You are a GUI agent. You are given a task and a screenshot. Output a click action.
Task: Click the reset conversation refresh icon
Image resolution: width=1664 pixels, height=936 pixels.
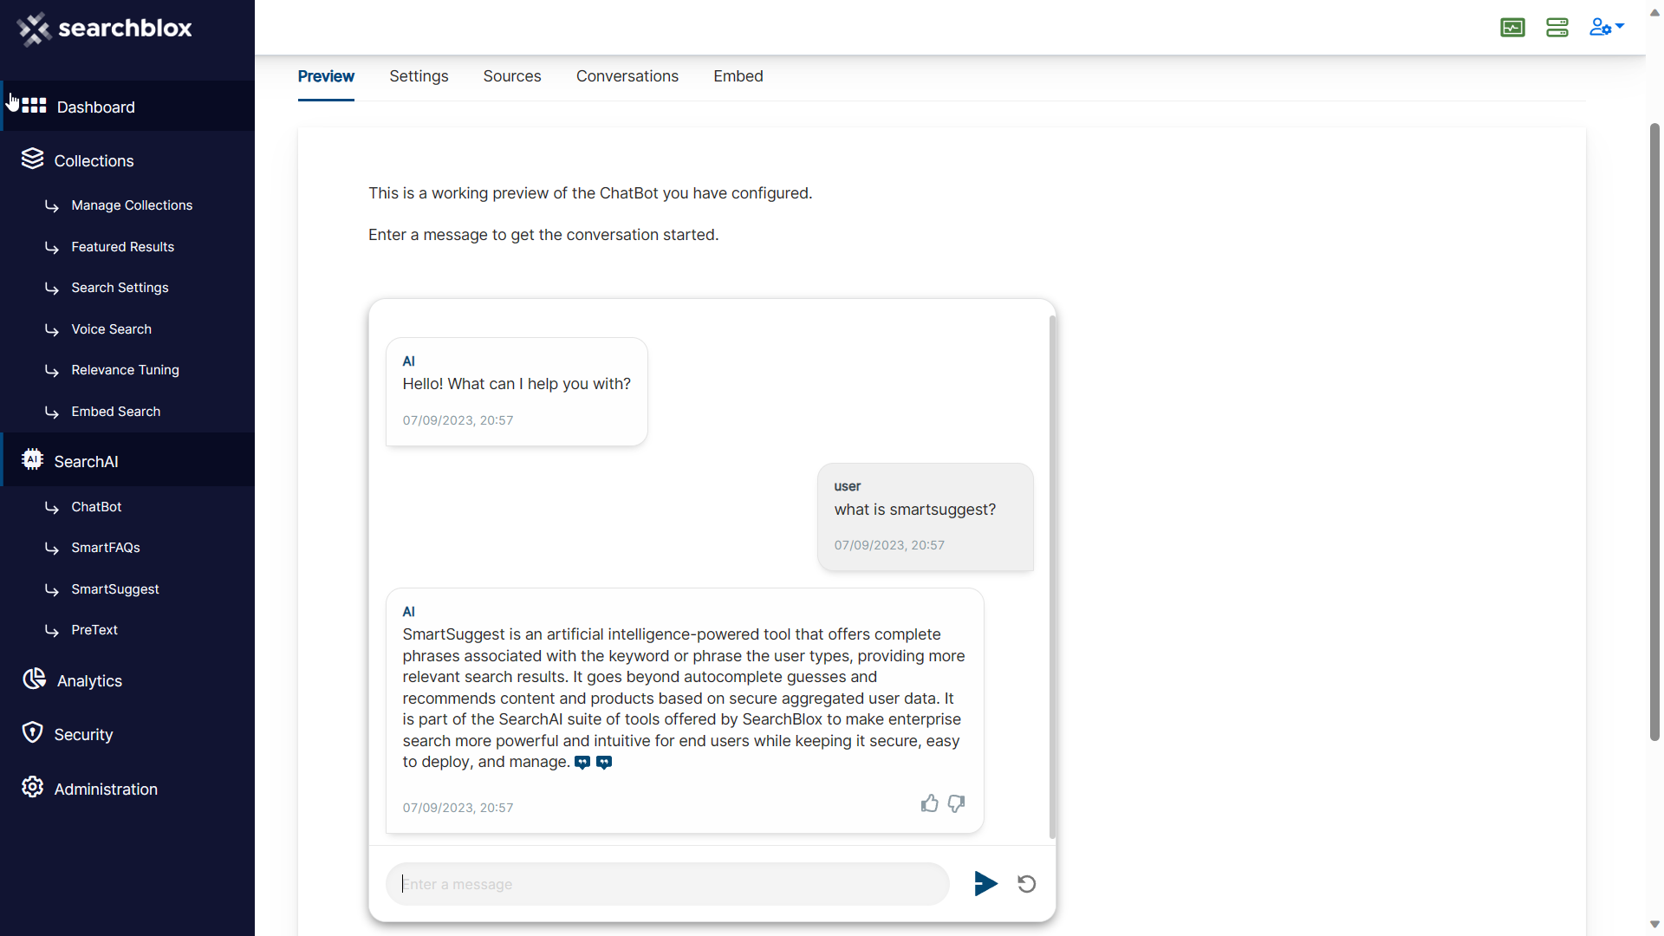point(1026,884)
